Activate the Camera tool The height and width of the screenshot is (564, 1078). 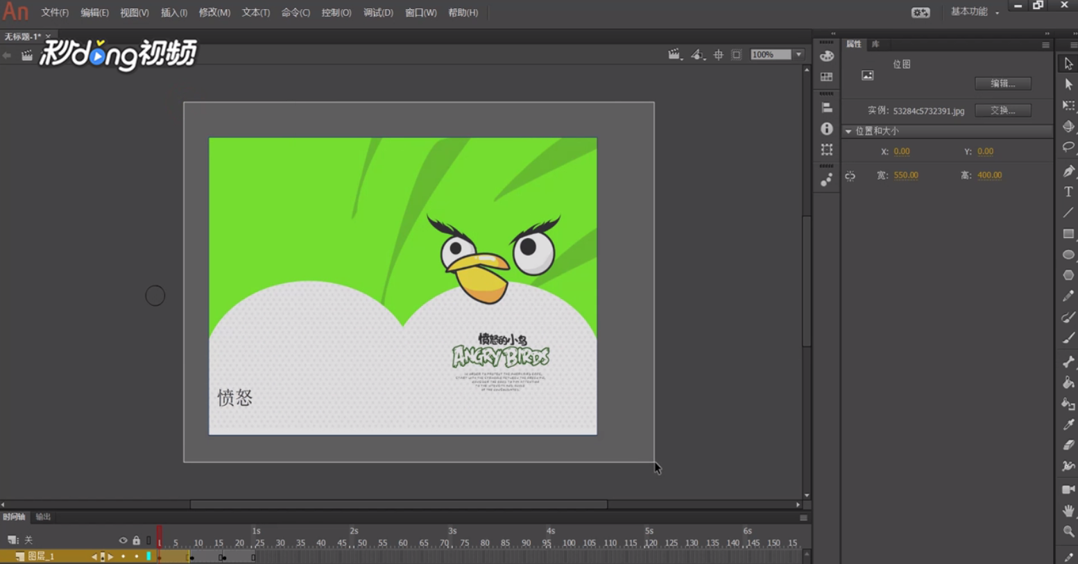(1068, 490)
